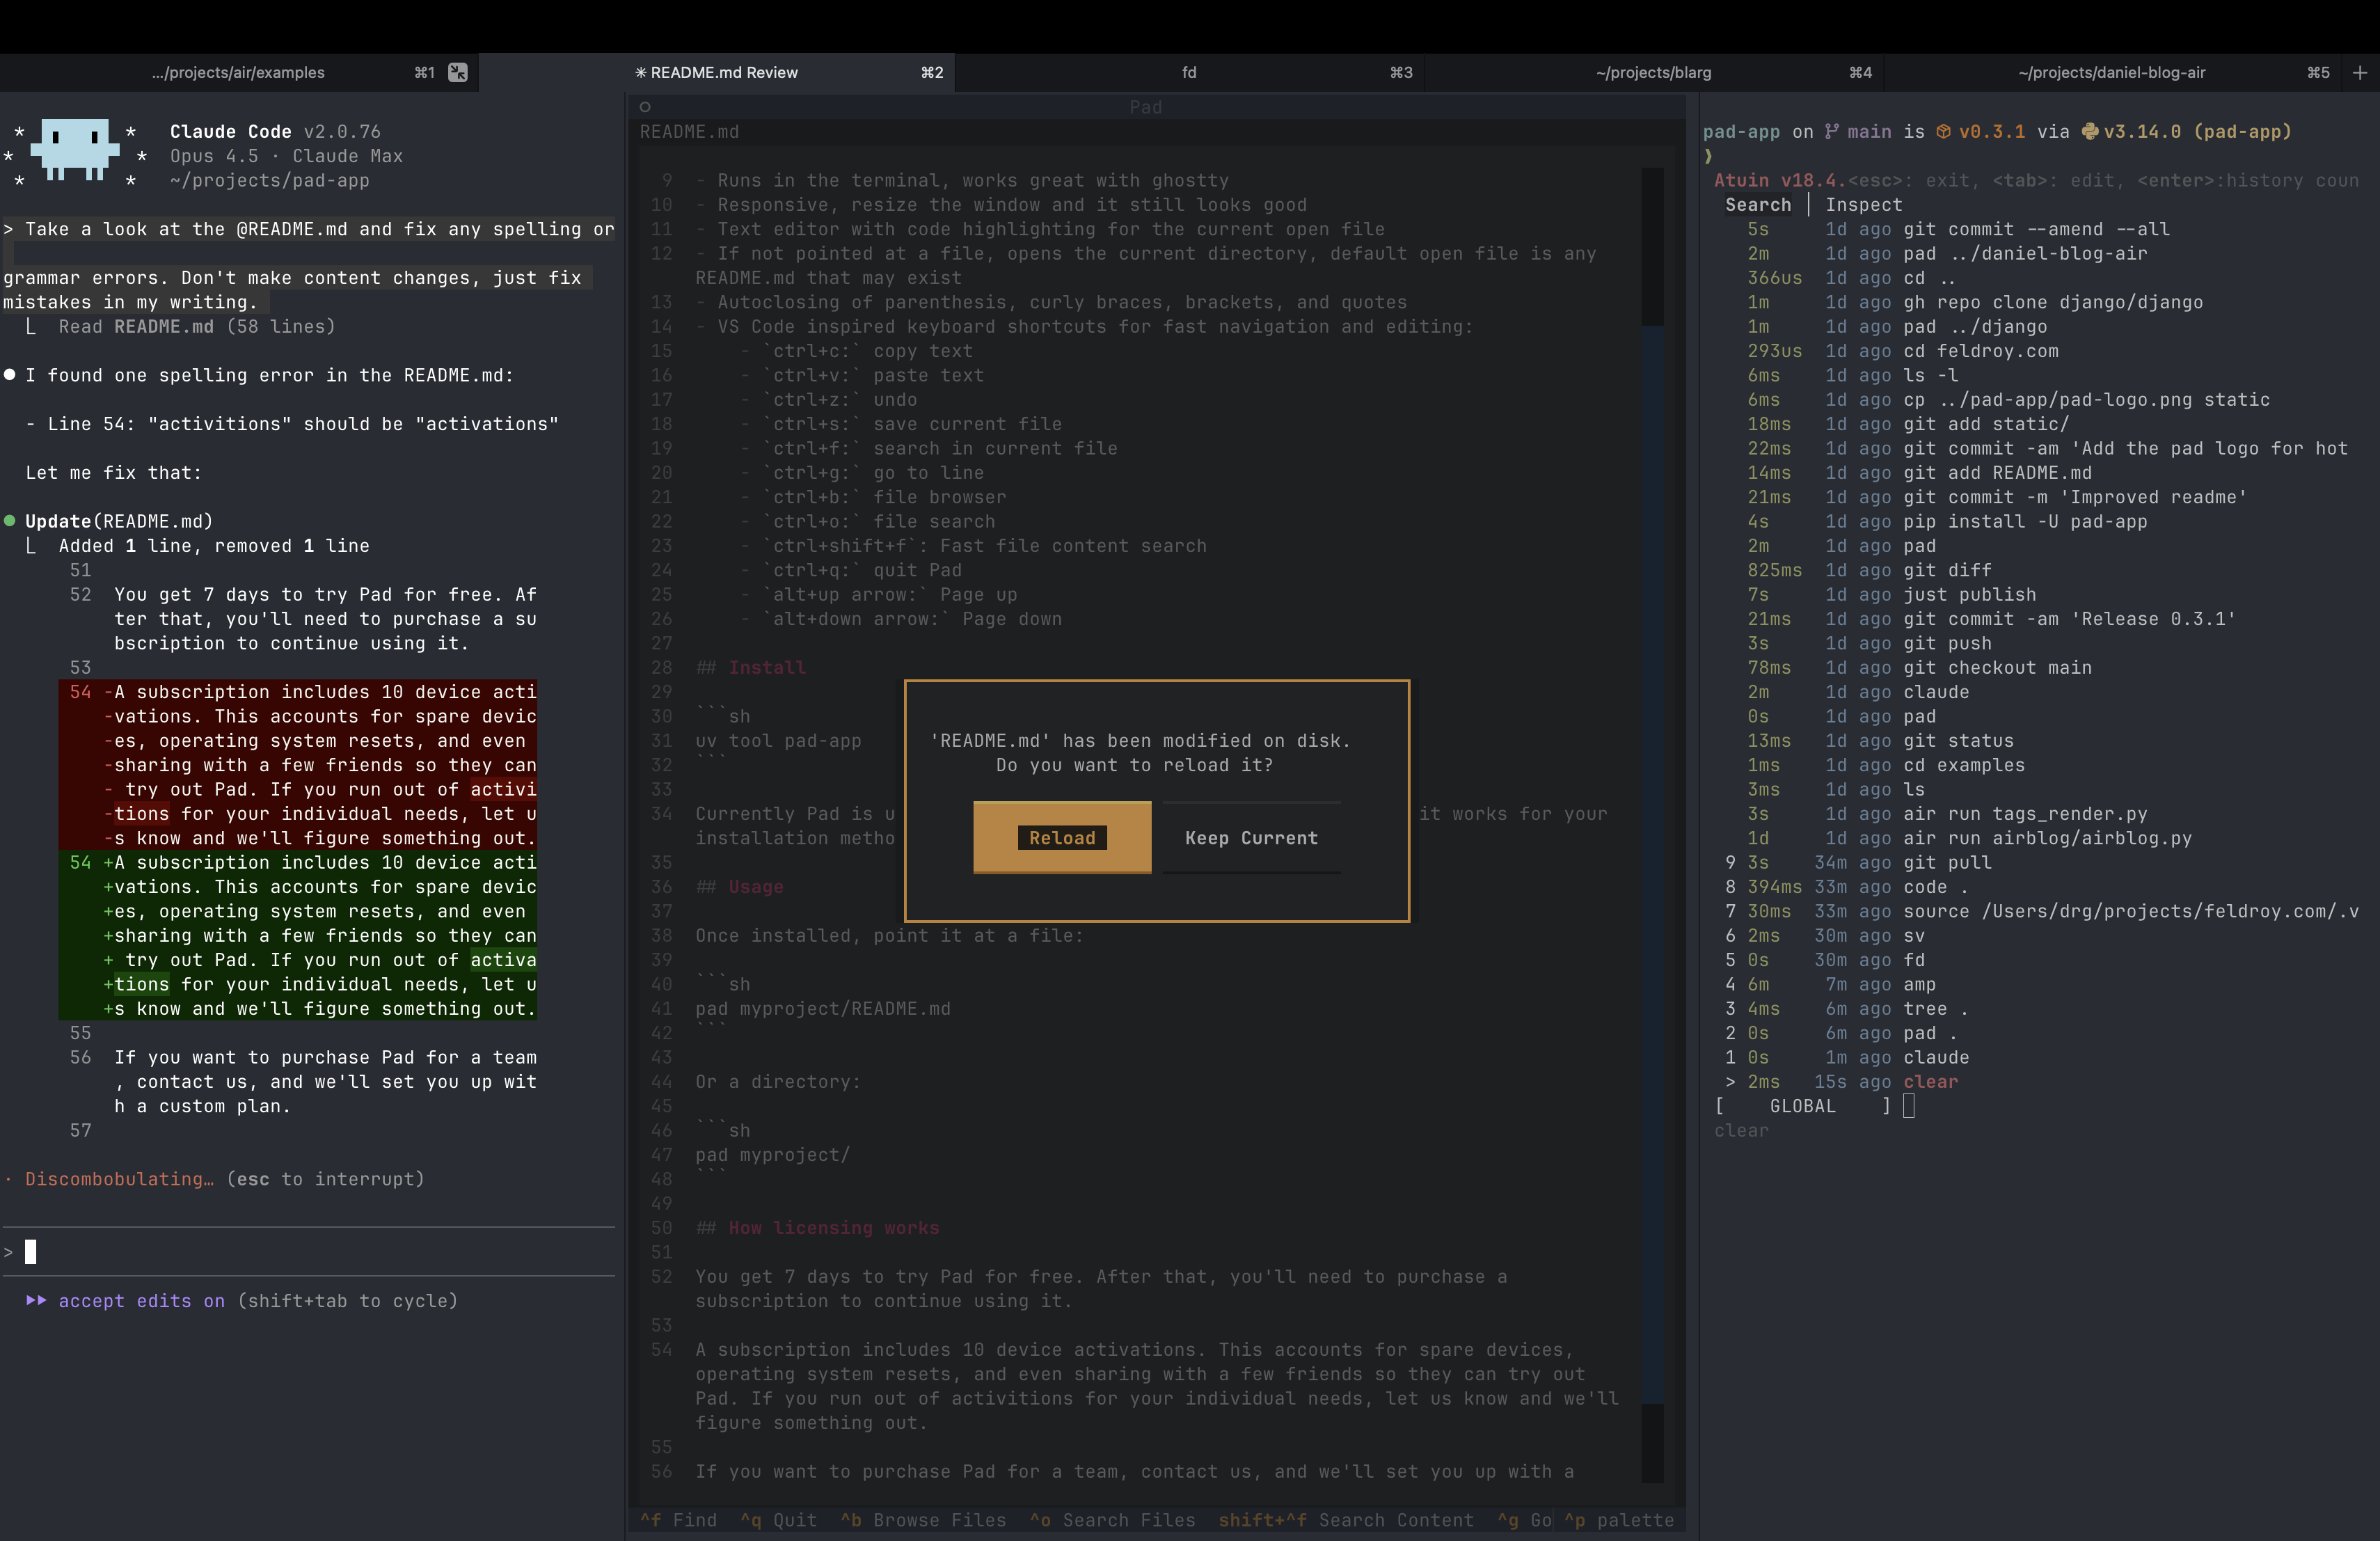Screen dimensions: 2380x1541
Task: Click the Claude Code prompt input field
Action: [300, 1252]
